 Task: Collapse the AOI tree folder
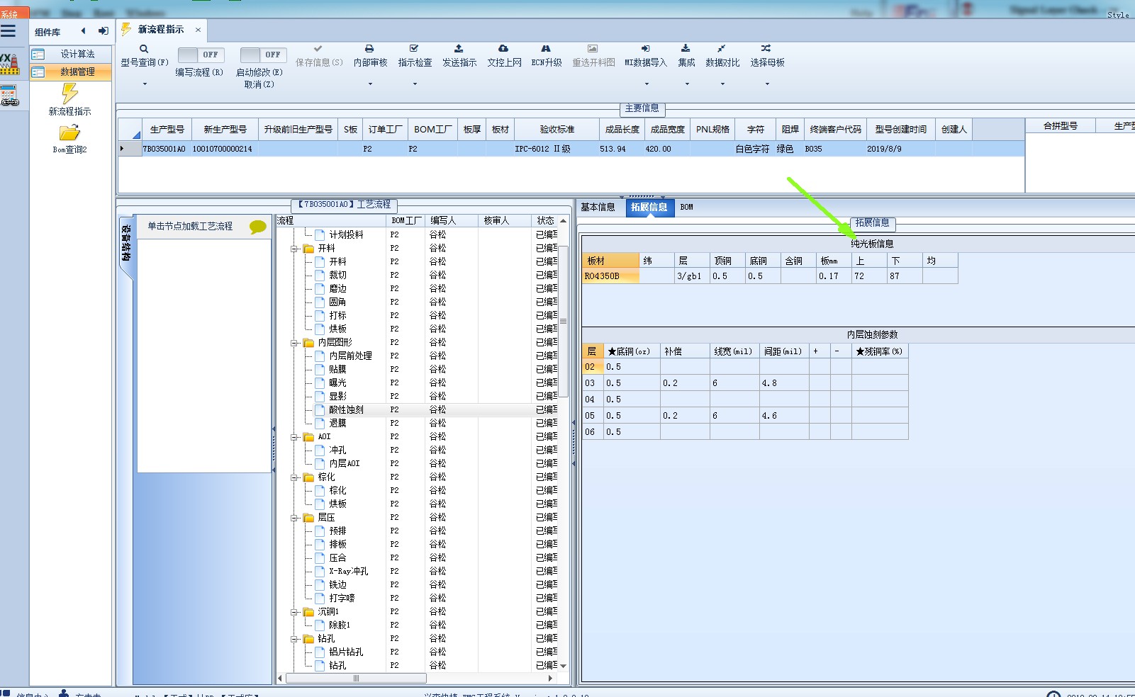click(x=294, y=437)
